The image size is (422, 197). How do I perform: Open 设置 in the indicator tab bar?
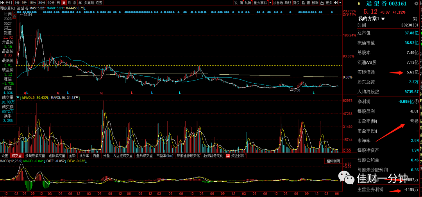(x=5, y=156)
